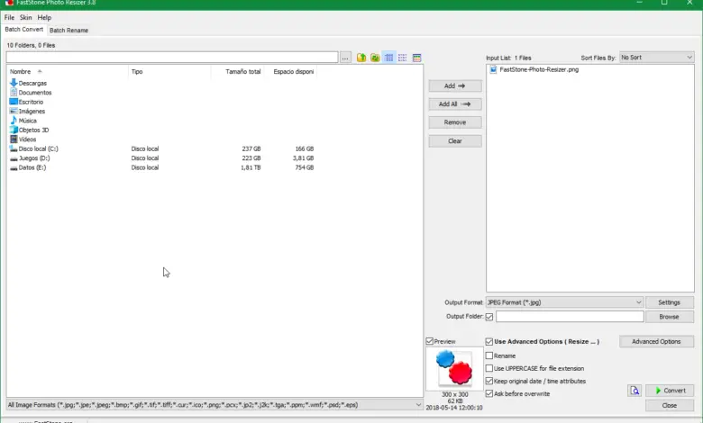This screenshot has width=703, height=423.
Task: Enable the Rename checkbox
Action: pos(489,355)
